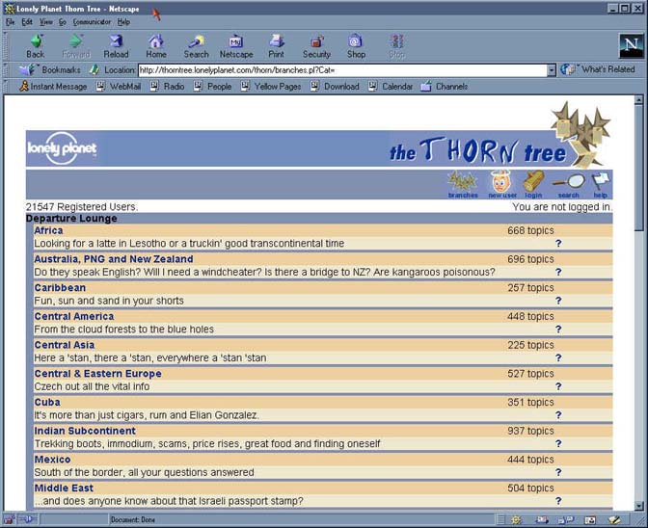Open the Security info button
The image size is (648, 528).
[316, 46]
